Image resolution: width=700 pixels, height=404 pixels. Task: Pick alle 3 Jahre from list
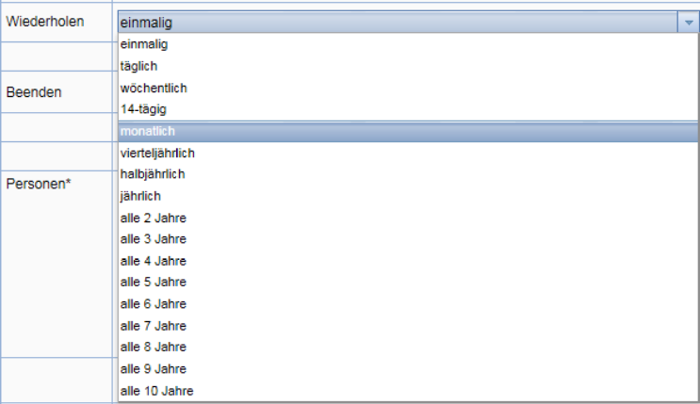(408, 239)
